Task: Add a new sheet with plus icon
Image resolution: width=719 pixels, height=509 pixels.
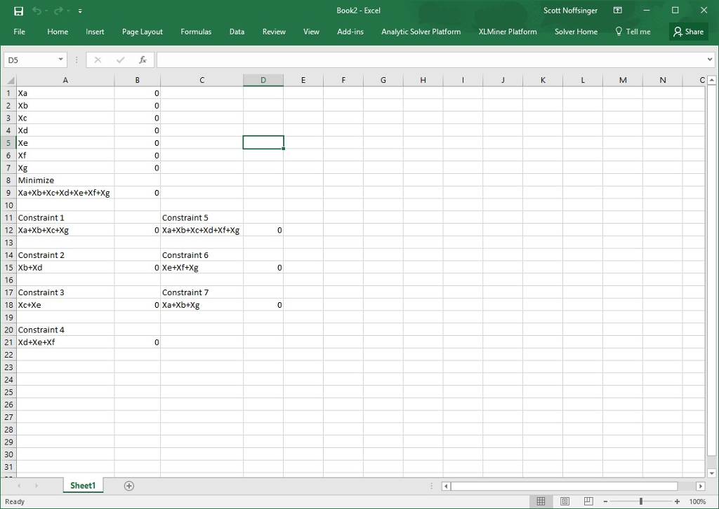Action: click(x=129, y=486)
